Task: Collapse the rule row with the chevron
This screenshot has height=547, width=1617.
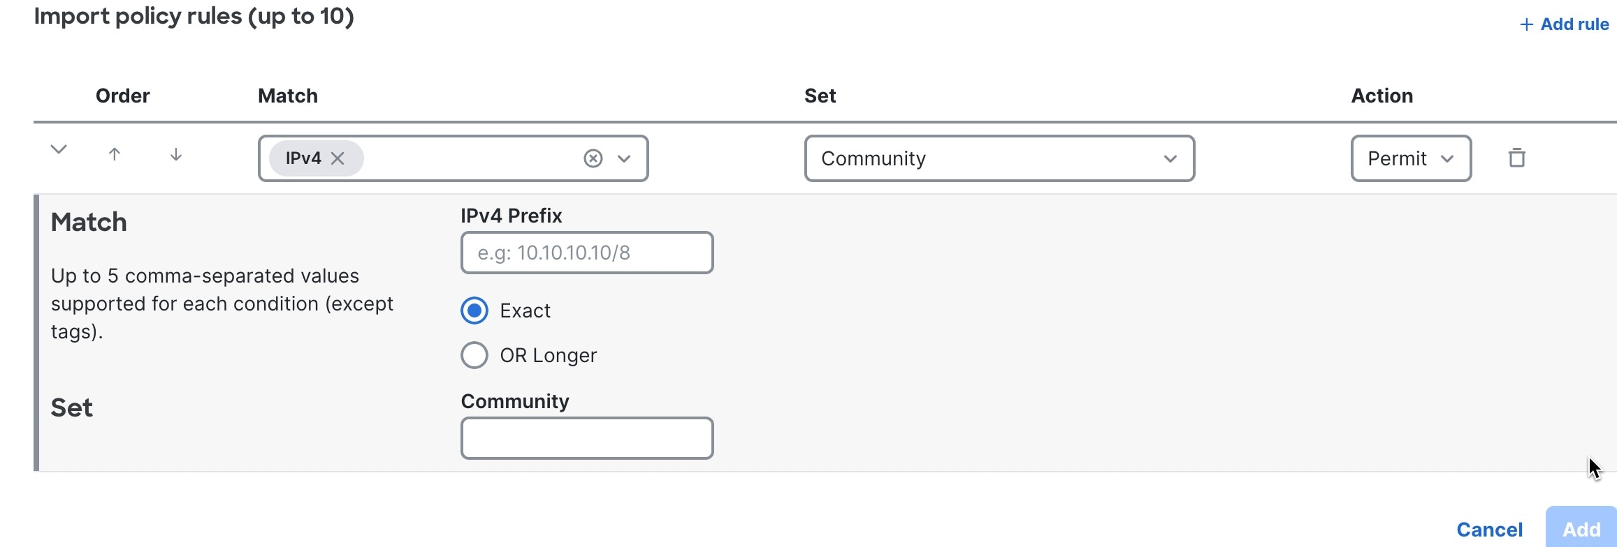Action: click(59, 149)
